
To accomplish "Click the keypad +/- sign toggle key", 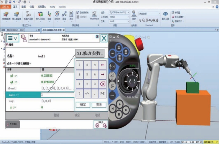I will pyautogui.click(x=87, y=94).
